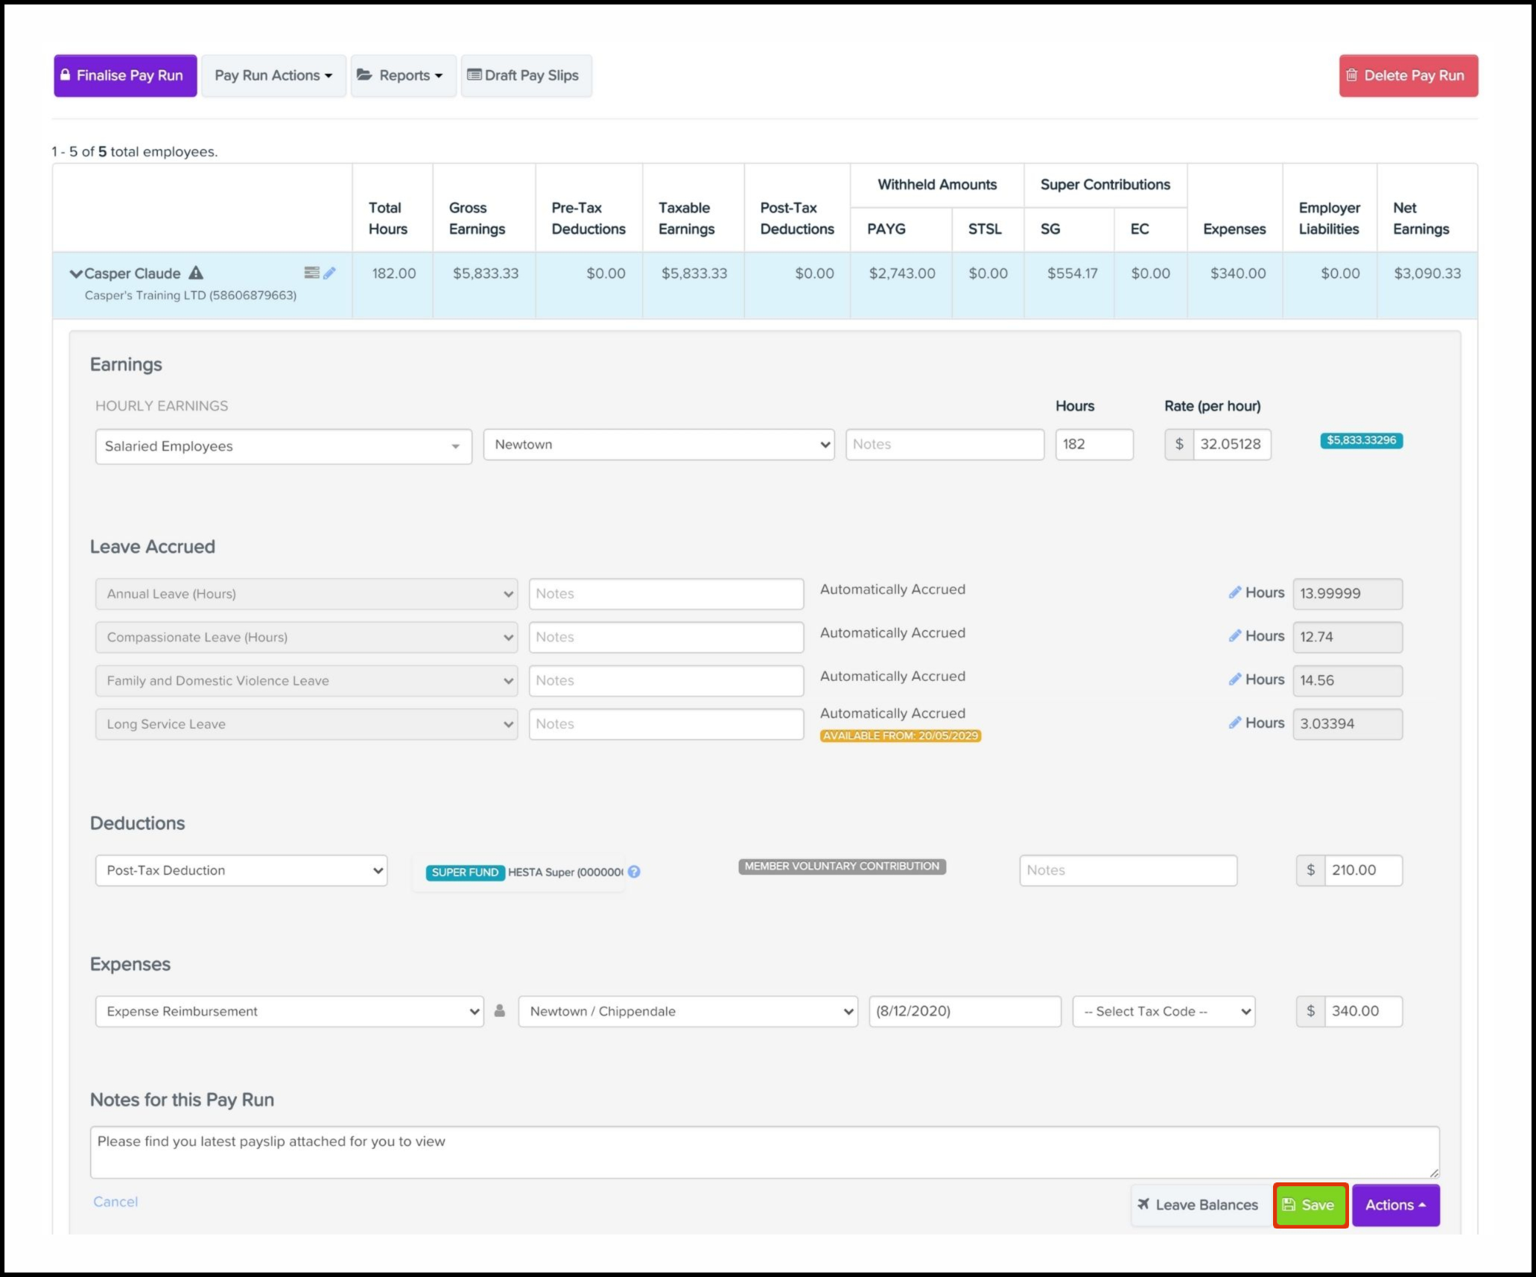The image size is (1536, 1277).
Task: Collapse the Casper Claude employee row
Action: pos(75,273)
